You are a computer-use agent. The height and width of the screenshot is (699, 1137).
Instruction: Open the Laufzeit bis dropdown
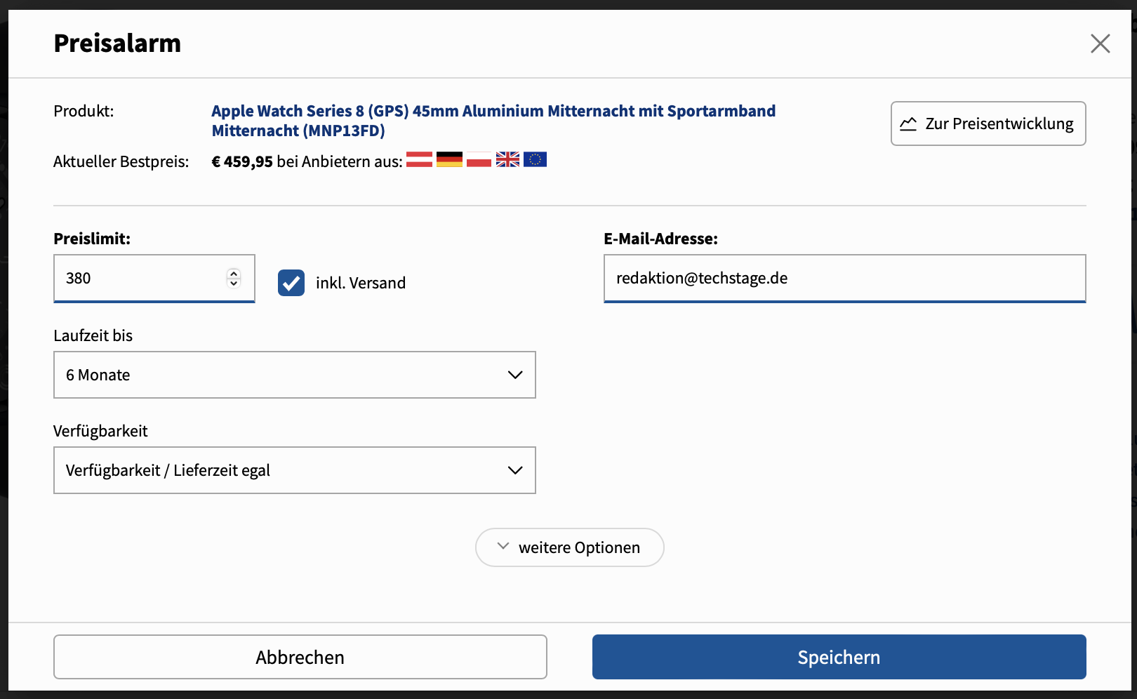(295, 375)
